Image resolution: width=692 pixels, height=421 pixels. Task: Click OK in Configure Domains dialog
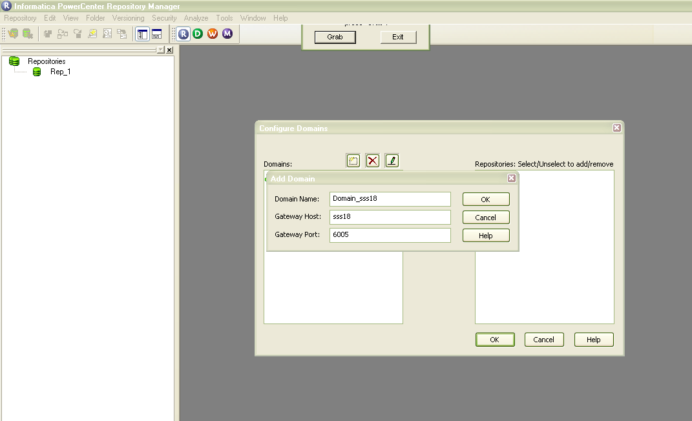point(495,340)
